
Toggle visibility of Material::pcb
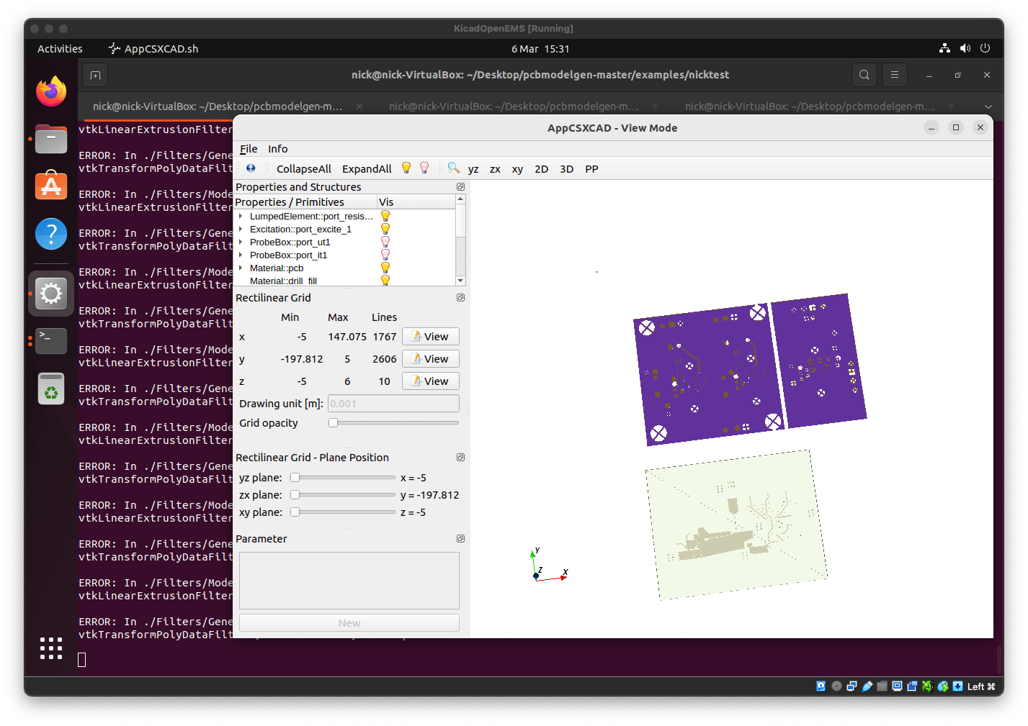[385, 268]
